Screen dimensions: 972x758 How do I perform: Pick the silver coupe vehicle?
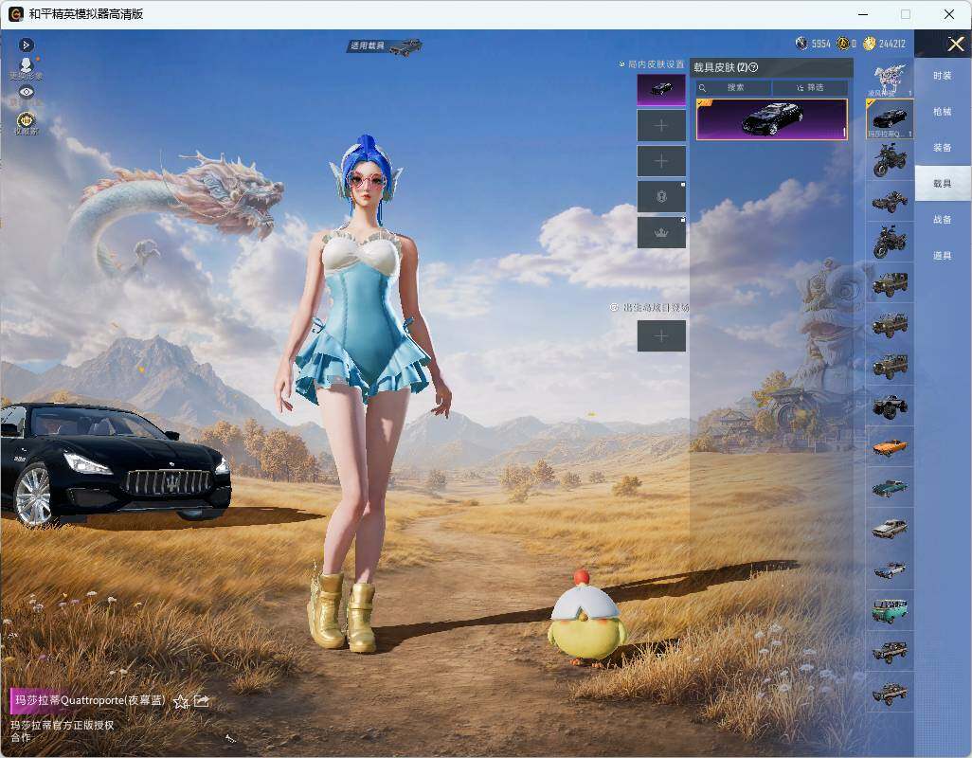[x=890, y=528]
